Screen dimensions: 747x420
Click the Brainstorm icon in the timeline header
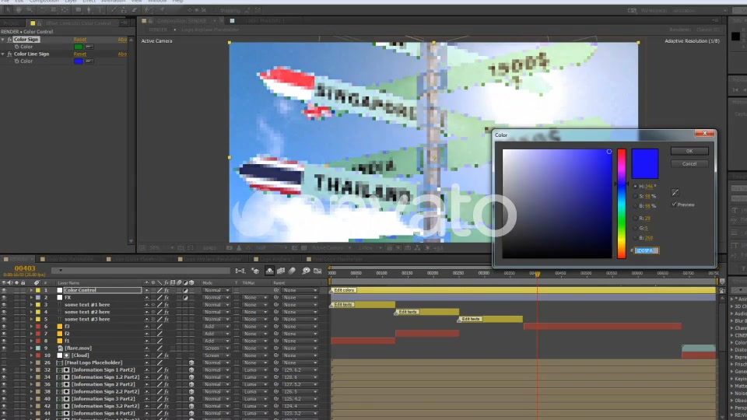[x=306, y=271]
